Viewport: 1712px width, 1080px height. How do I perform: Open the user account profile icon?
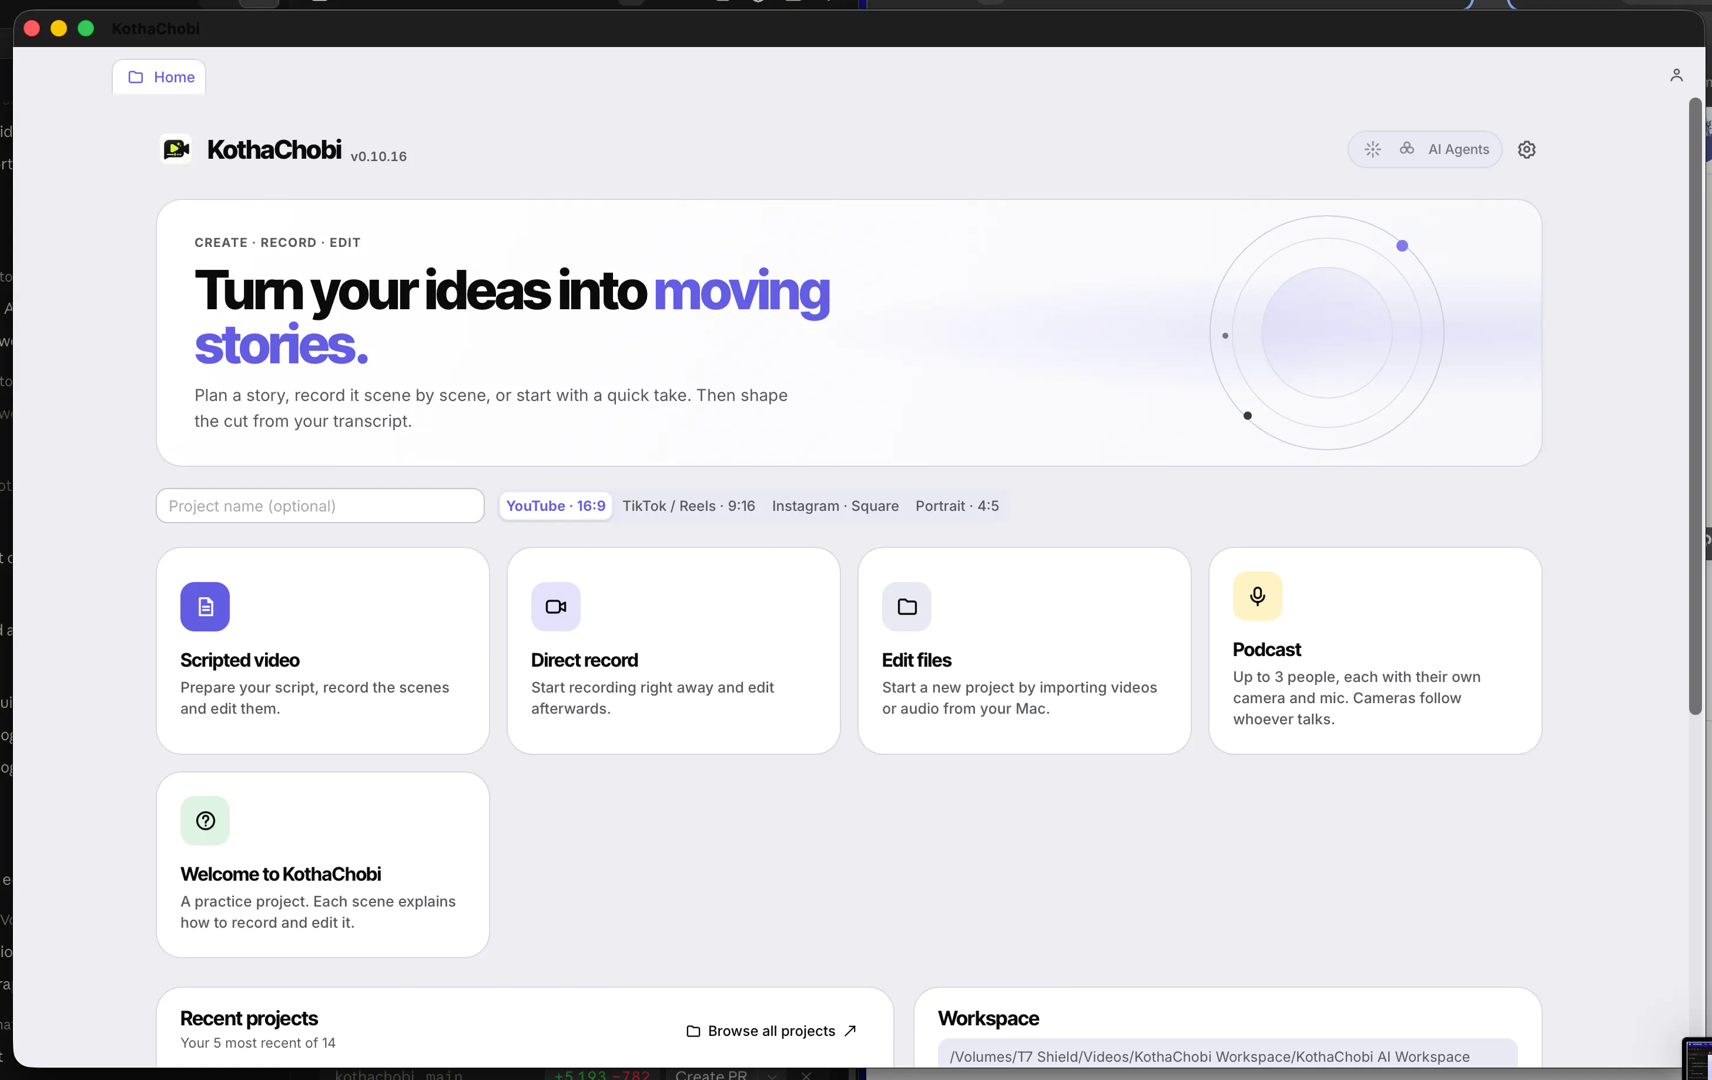coord(1676,75)
